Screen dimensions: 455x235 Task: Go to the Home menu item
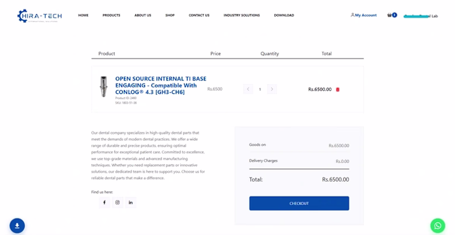(83, 15)
